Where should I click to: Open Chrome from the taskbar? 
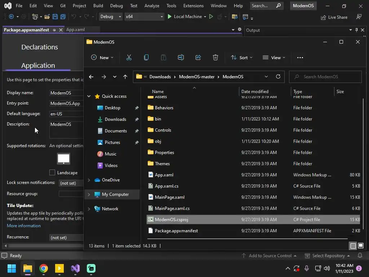(44, 268)
